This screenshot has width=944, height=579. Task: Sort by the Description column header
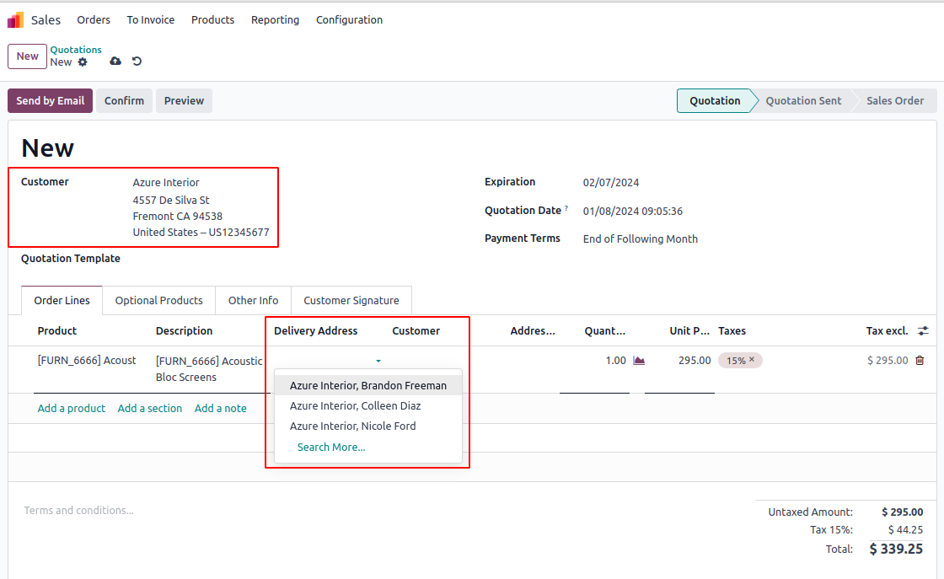pos(184,330)
